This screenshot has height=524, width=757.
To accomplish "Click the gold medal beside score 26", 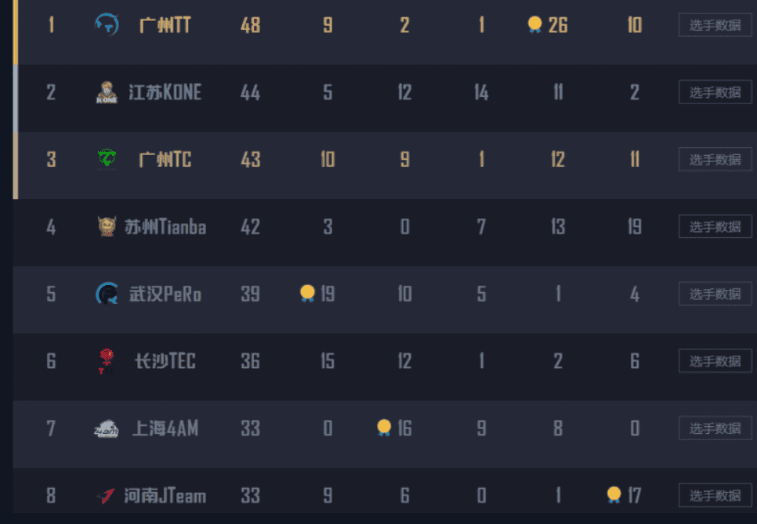I will [x=534, y=24].
